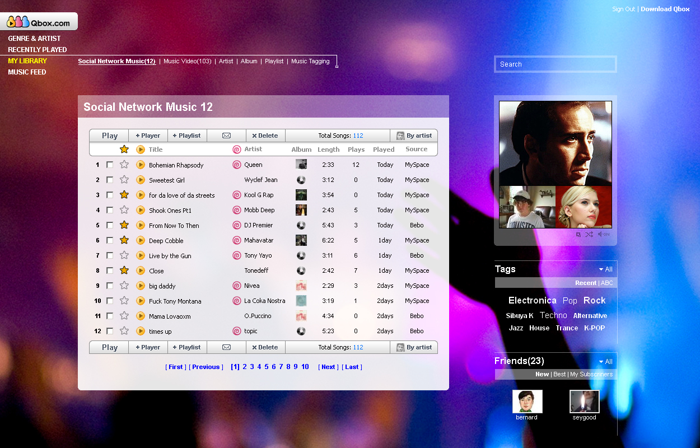Mute the sound ON speaker icon
The image size is (700, 448).
tap(604, 234)
